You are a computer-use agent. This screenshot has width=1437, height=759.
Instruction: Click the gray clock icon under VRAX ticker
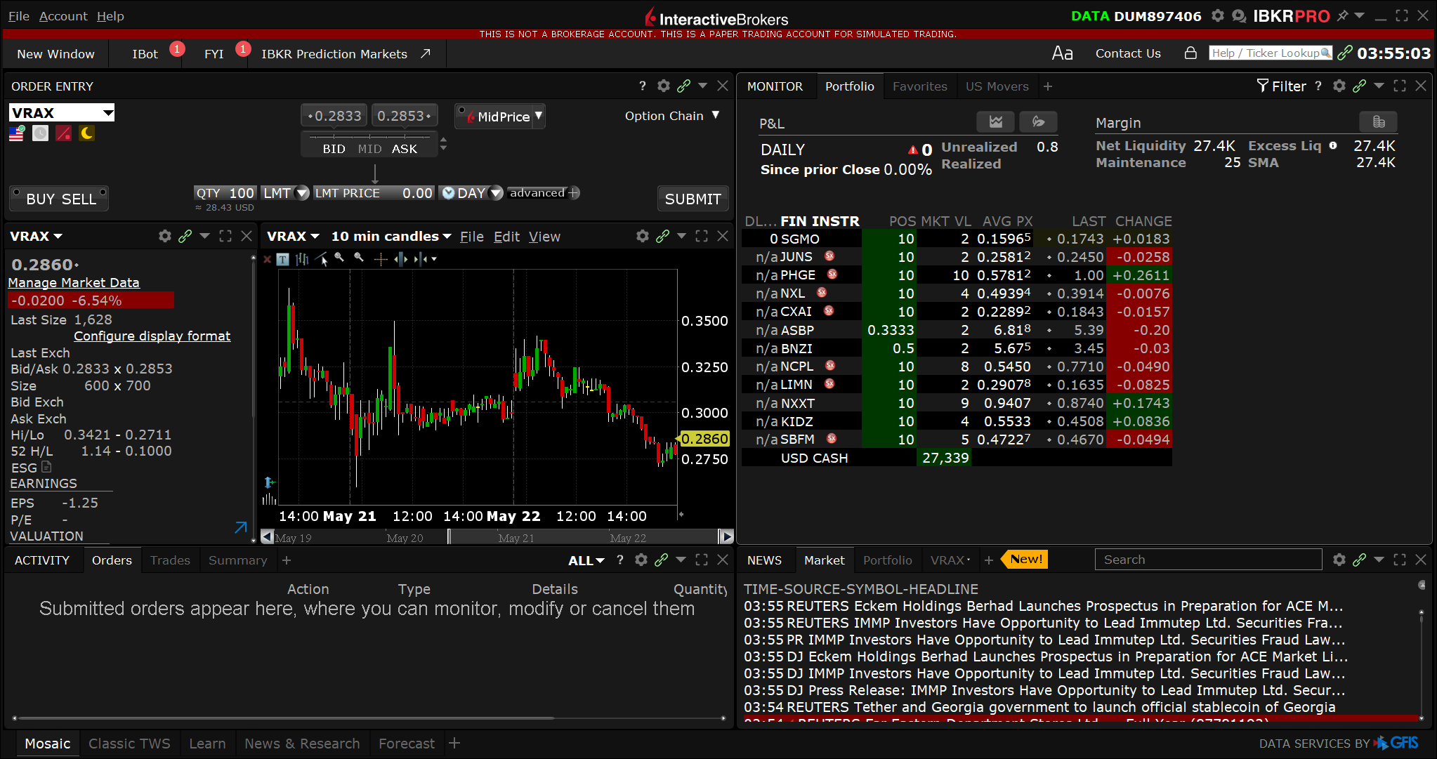[40, 133]
